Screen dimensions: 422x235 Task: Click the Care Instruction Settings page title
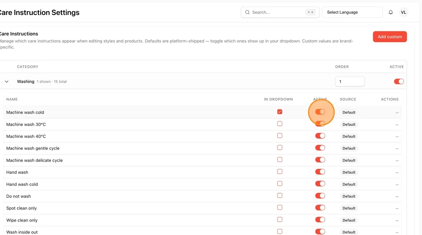(39, 13)
